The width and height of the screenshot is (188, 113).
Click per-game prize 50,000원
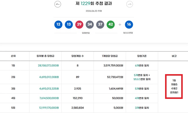[117, 98]
